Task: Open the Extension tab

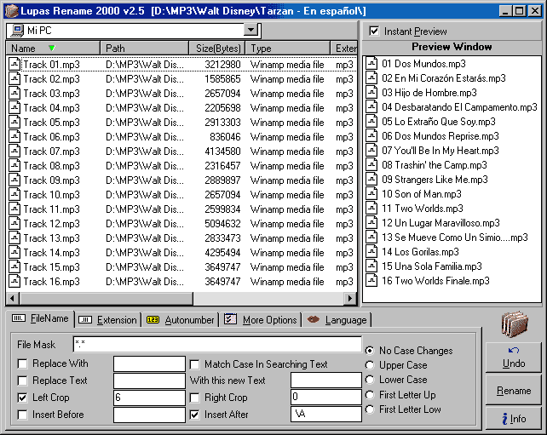Action: pyautogui.click(x=108, y=319)
